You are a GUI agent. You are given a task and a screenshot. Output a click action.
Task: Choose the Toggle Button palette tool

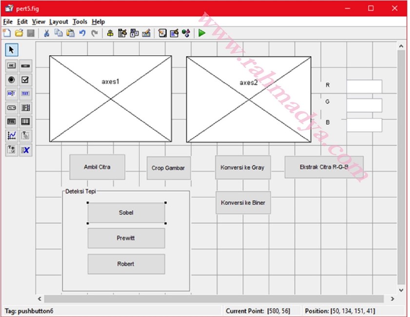pyautogui.click(x=12, y=122)
